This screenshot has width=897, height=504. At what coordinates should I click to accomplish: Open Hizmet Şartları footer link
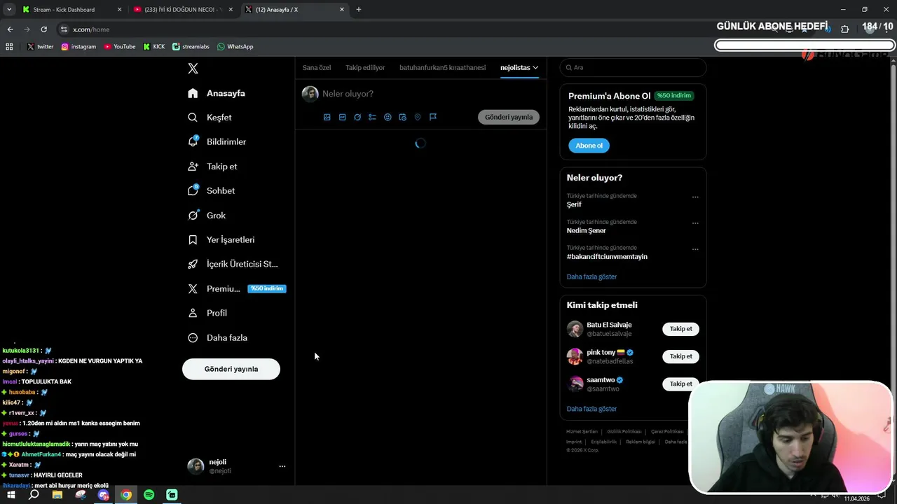point(582,432)
